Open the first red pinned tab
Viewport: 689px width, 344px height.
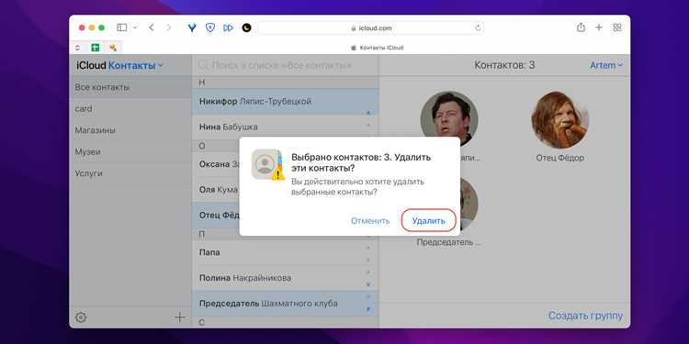(x=78, y=48)
